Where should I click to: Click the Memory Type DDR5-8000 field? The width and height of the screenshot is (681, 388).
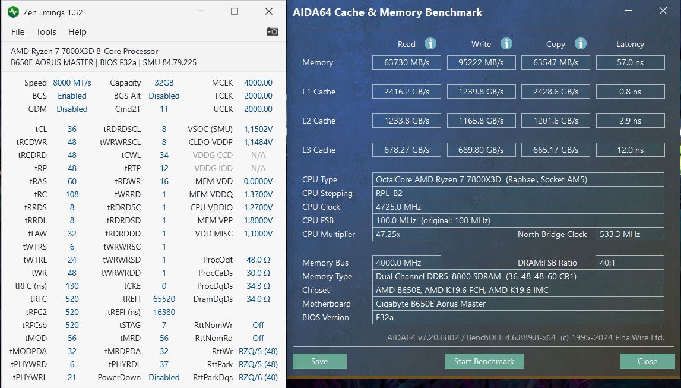(x=518, y=276)
